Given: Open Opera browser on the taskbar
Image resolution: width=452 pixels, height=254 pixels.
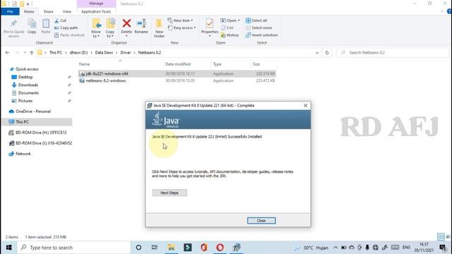Looking at the screenshot, I should coord(220,248).
